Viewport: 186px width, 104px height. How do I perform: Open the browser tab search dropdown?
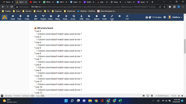point(164,2)
